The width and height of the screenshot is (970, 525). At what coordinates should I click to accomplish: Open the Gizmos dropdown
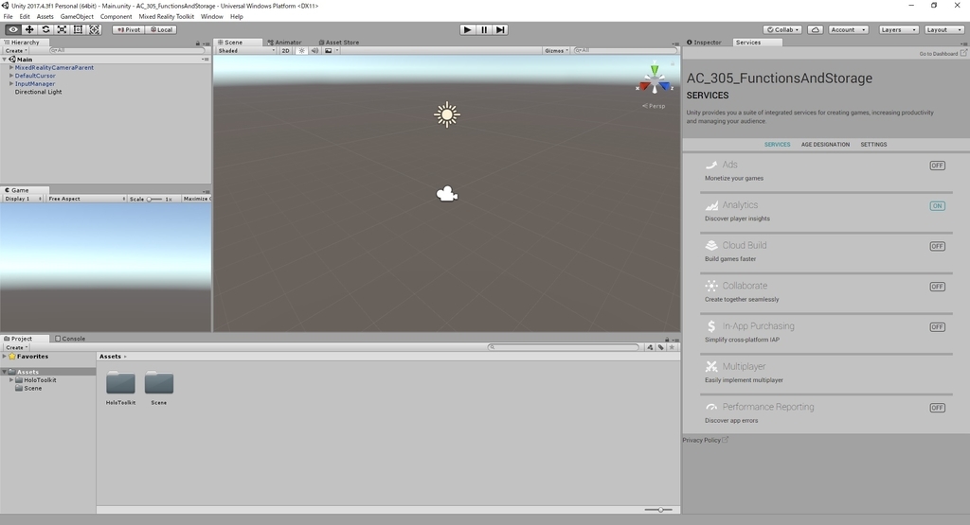[556, 51]
